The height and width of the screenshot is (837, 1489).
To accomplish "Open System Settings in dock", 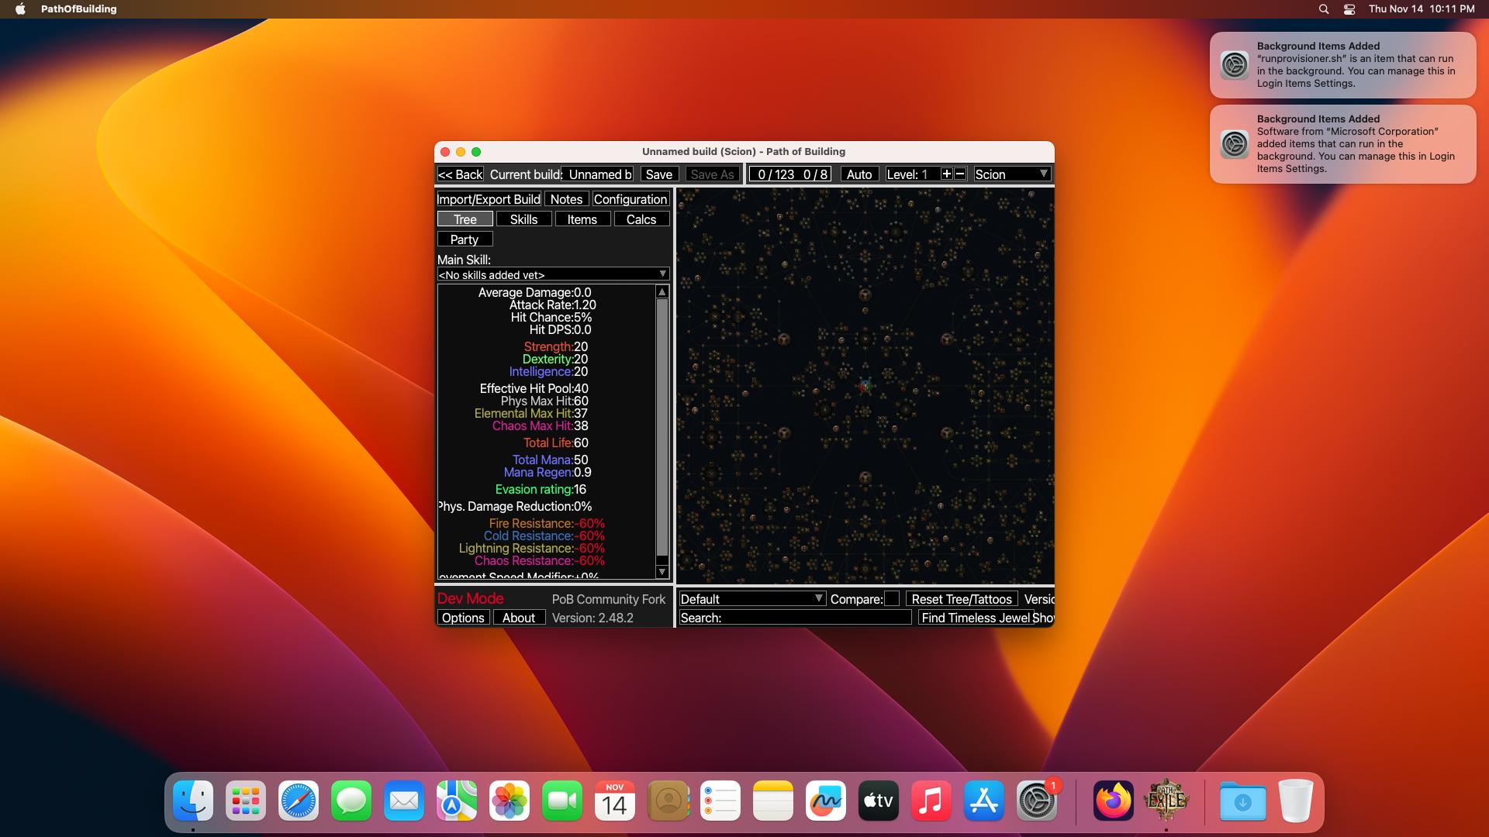I will (x=1037, y=801).
